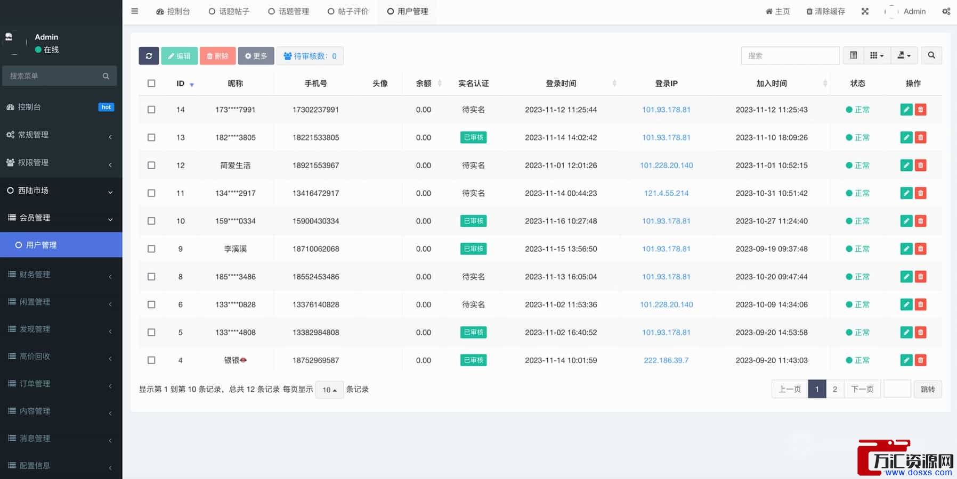
Task: Delete the user 银银
Action: pos(920,360)
